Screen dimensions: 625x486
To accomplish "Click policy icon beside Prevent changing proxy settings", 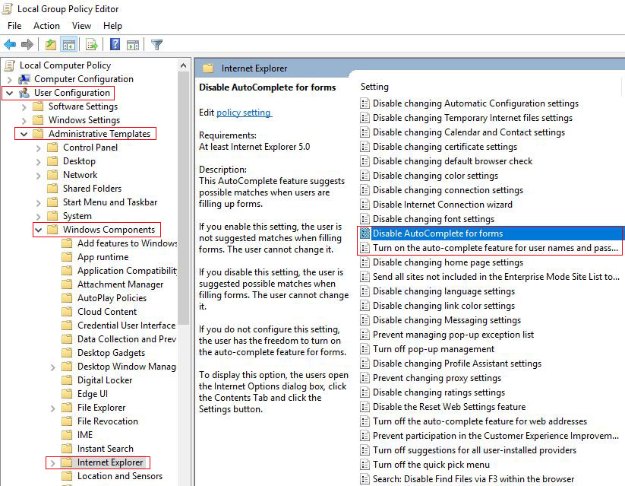I will coord(365,378).
